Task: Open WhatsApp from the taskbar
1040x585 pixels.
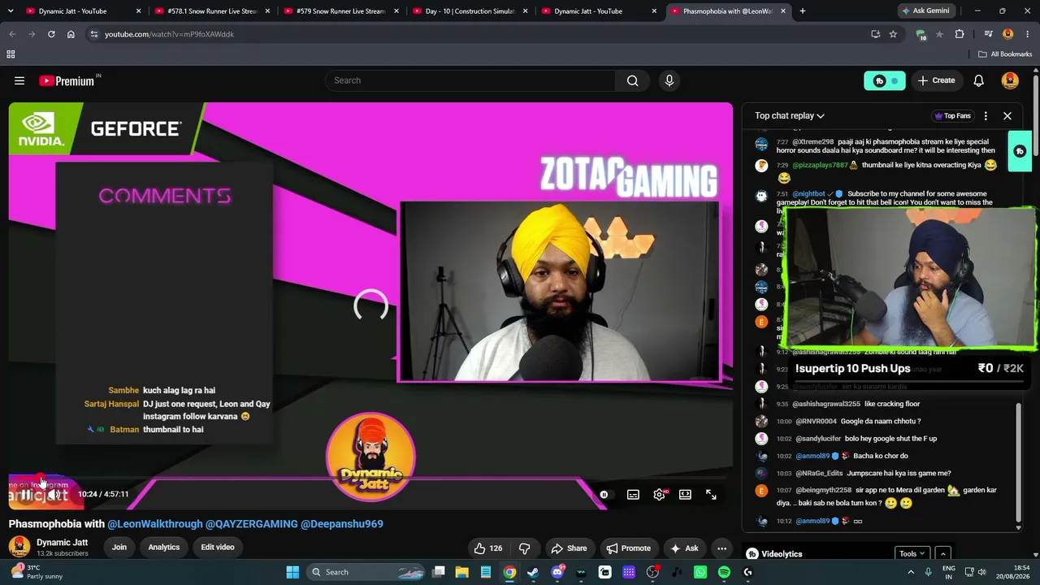Action: (x=700, y=572)
